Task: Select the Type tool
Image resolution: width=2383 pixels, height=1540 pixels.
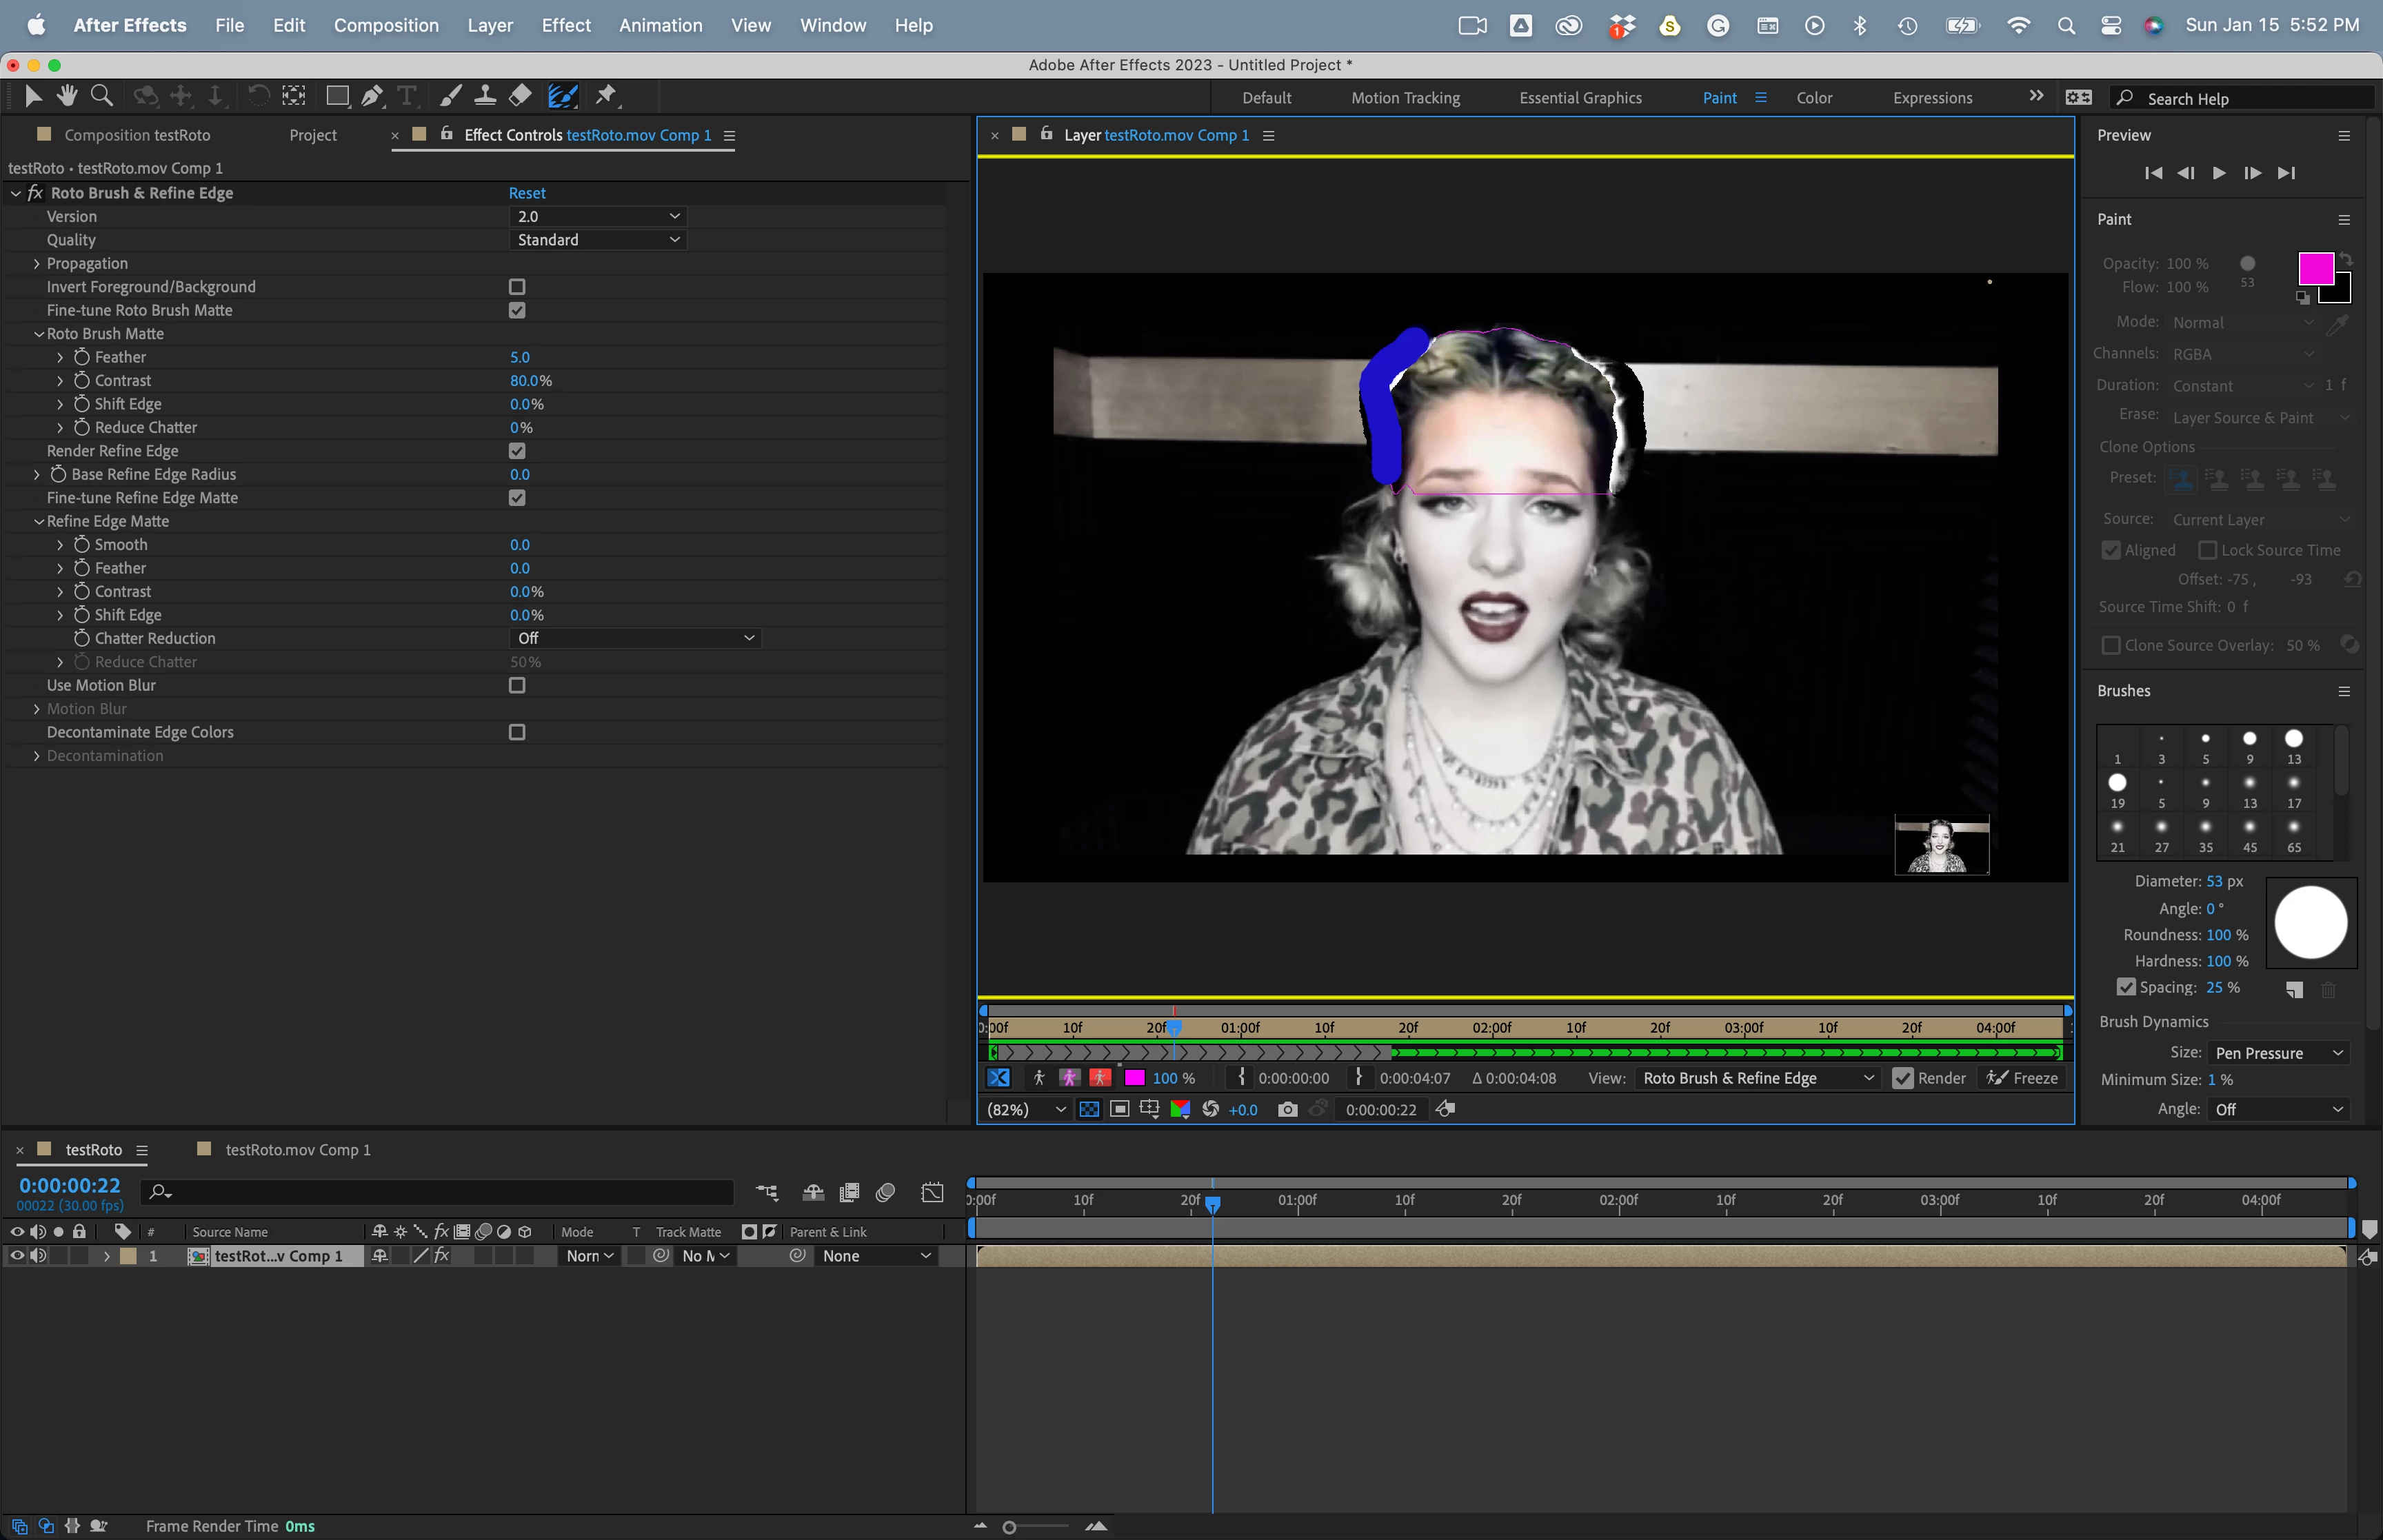Action: (x=407, y=96)
